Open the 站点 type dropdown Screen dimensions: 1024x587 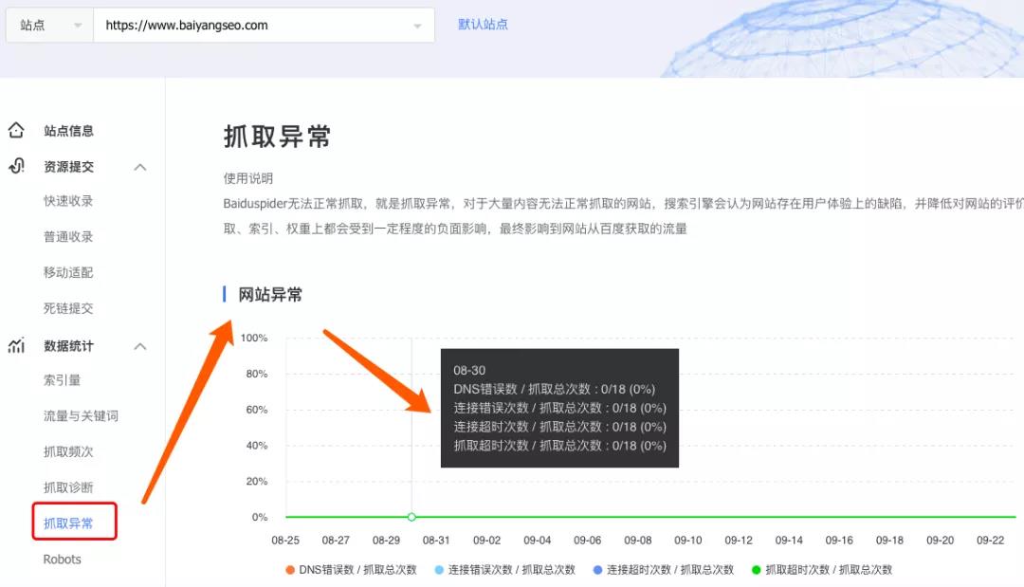tap(49, 26)
